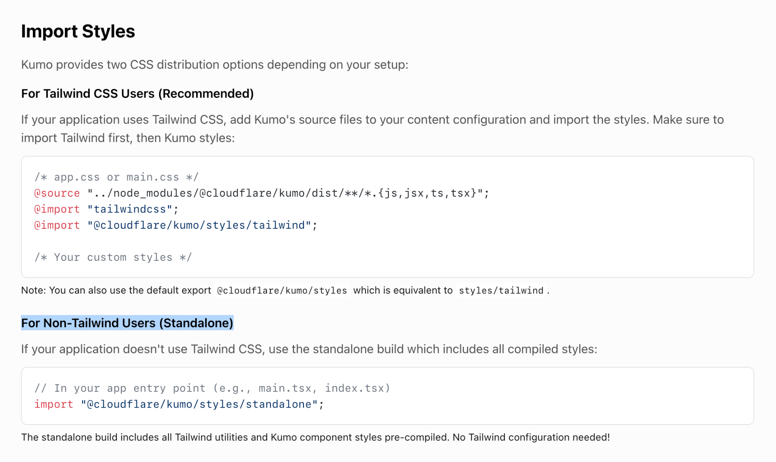Click the "@cloudflare/kumo/styles/standalone" string
Viewport: 776px width, 462px height.
[199, 405]
